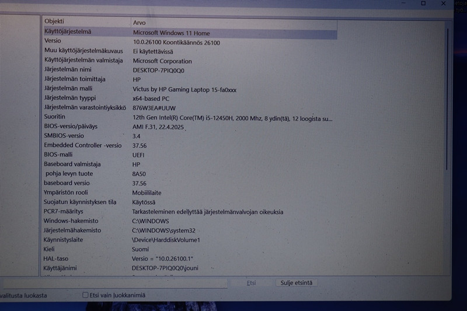Close the system information window

[x=444, y=4]
